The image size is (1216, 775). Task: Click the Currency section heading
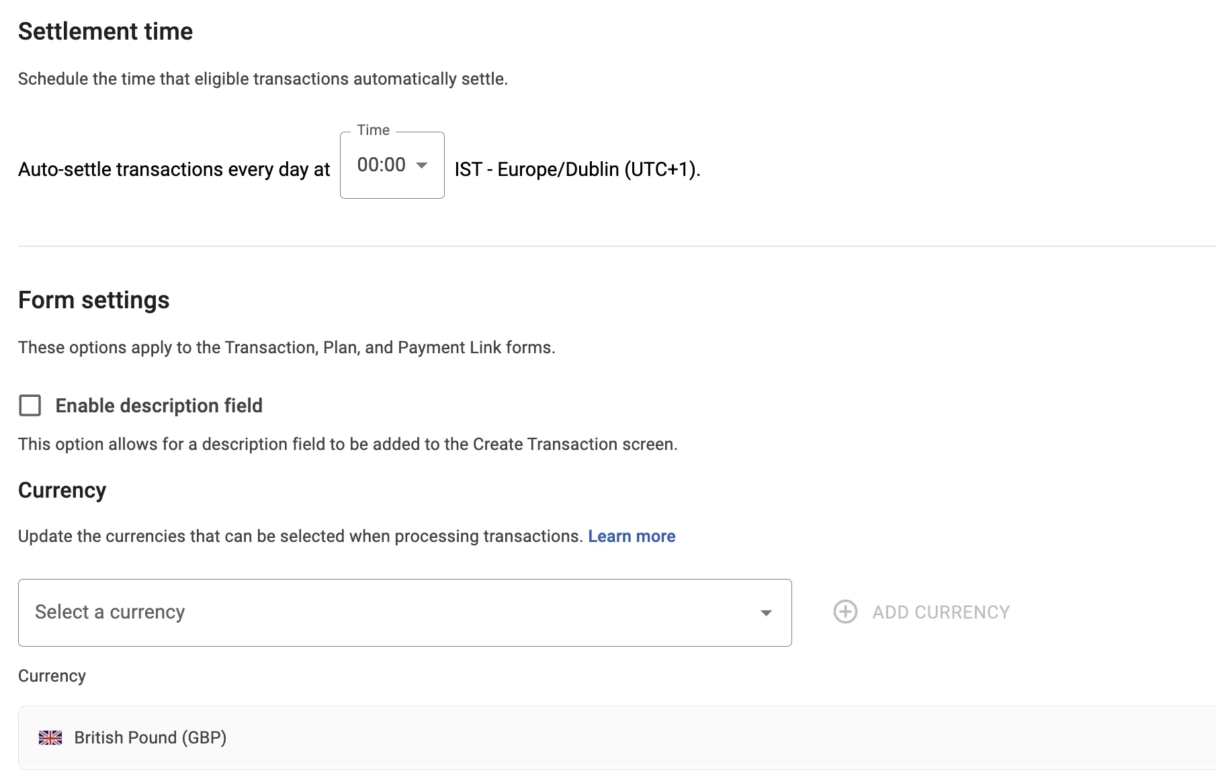coord(62,490)
